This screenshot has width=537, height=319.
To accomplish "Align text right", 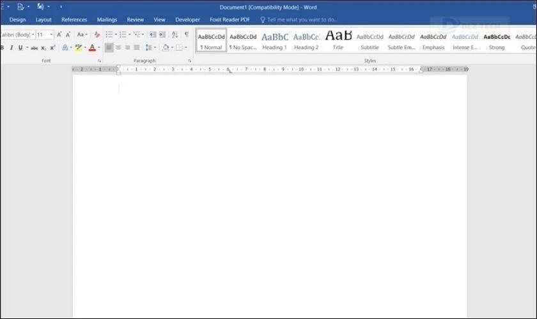I will click(127, 48).
